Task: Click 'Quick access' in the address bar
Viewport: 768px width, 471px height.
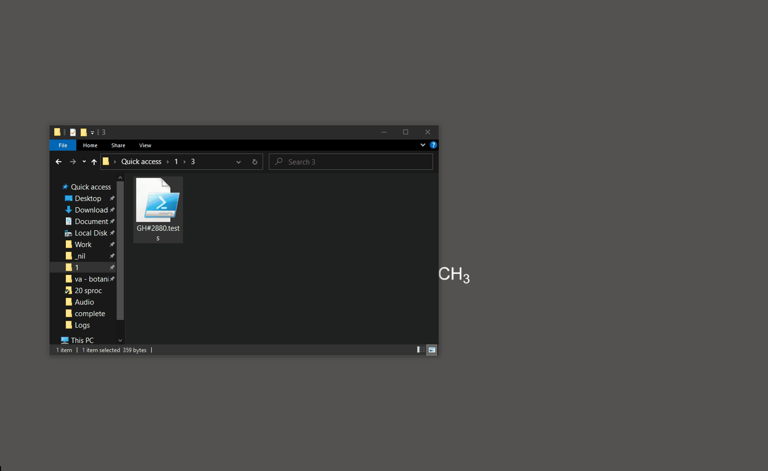Action: 141,162
